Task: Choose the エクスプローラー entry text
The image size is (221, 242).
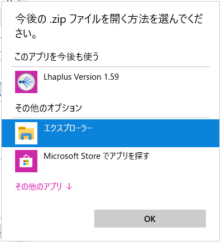Action: point(68,128)
